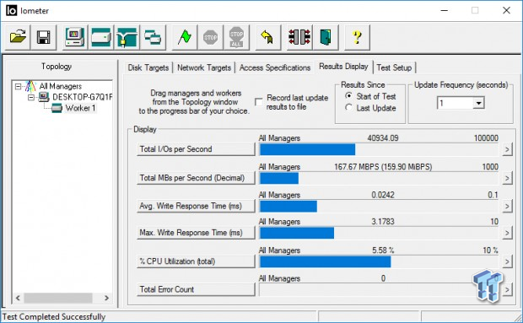Expand Total I/Os per Second arrow

(507, 149)
